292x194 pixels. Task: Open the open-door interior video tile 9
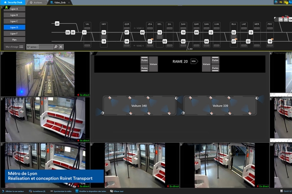(x=224, y=165)
